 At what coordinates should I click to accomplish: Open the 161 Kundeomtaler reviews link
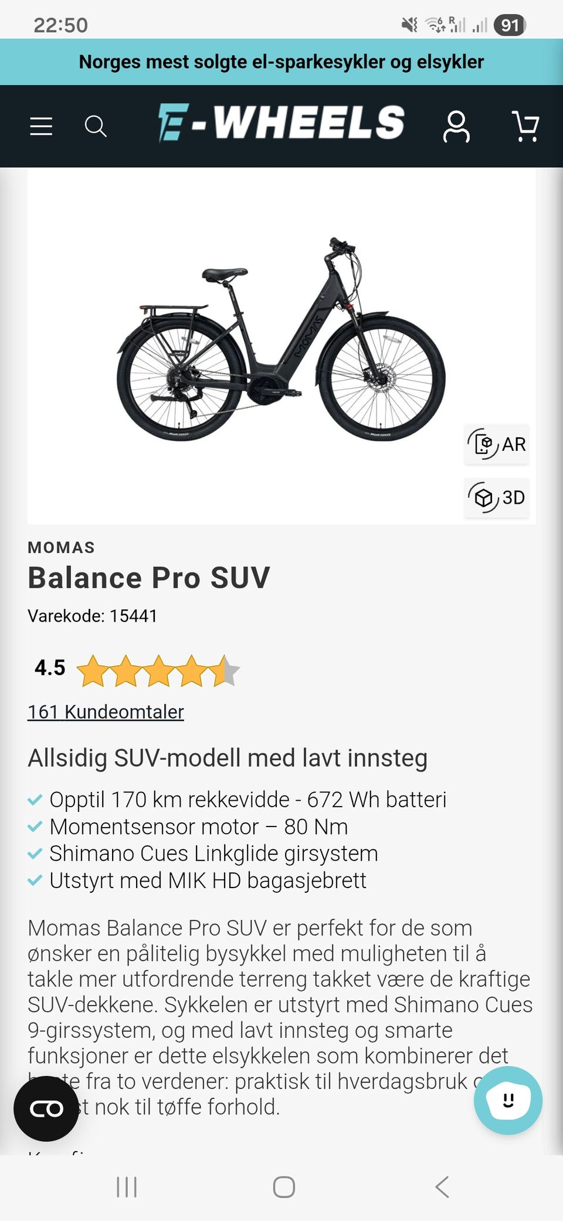pyautogui.click(x=106, y=711)
